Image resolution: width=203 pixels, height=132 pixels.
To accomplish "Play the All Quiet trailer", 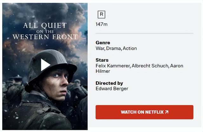I will (45, 65).
